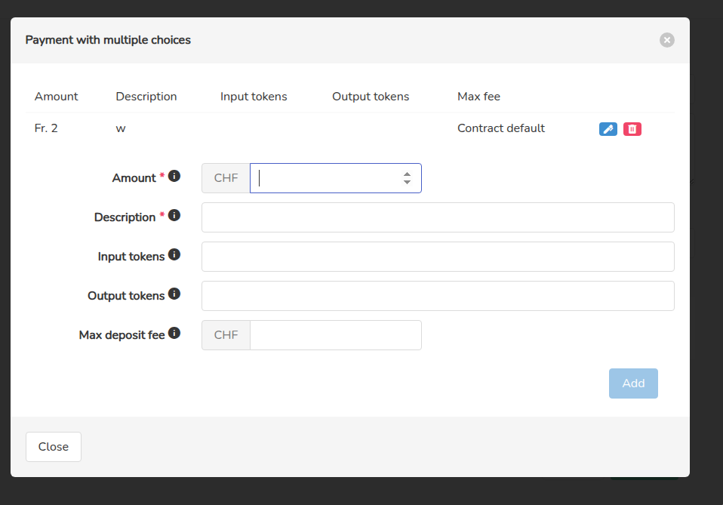Delete the Fr. 2 payment choice

(x=632, y=129)
